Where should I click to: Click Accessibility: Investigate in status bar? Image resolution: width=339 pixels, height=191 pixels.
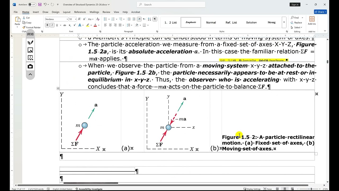click(x=89, y=189)
